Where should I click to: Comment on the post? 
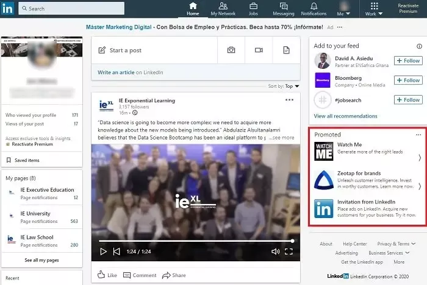(x=140, y=275)
